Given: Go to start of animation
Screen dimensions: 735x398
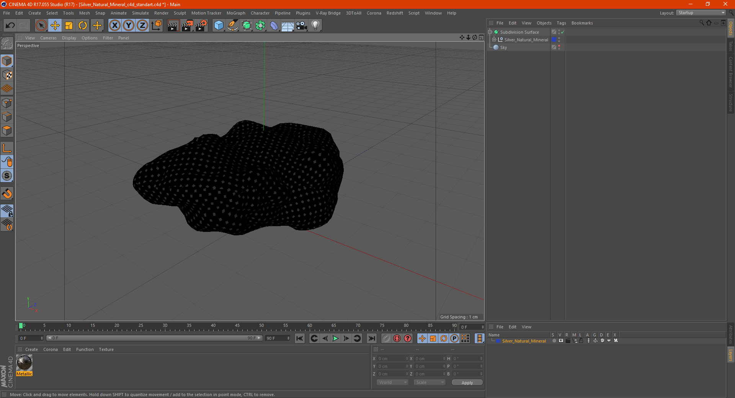Looking at the screenshot, I should tap(300, 338).
